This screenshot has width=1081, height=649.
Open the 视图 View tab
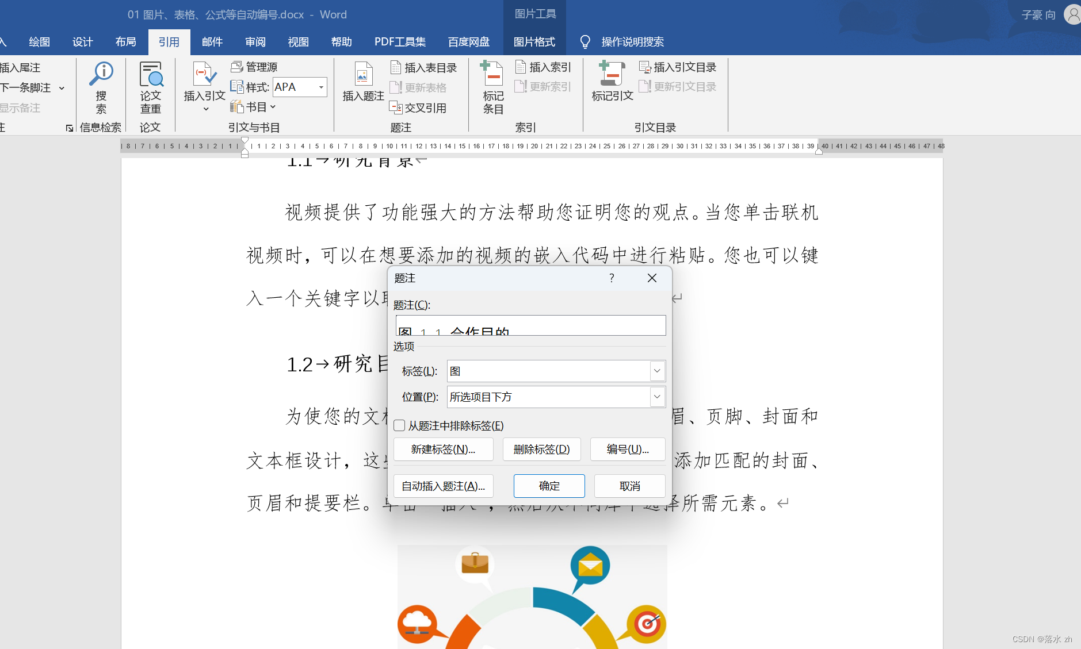(299, 42)
